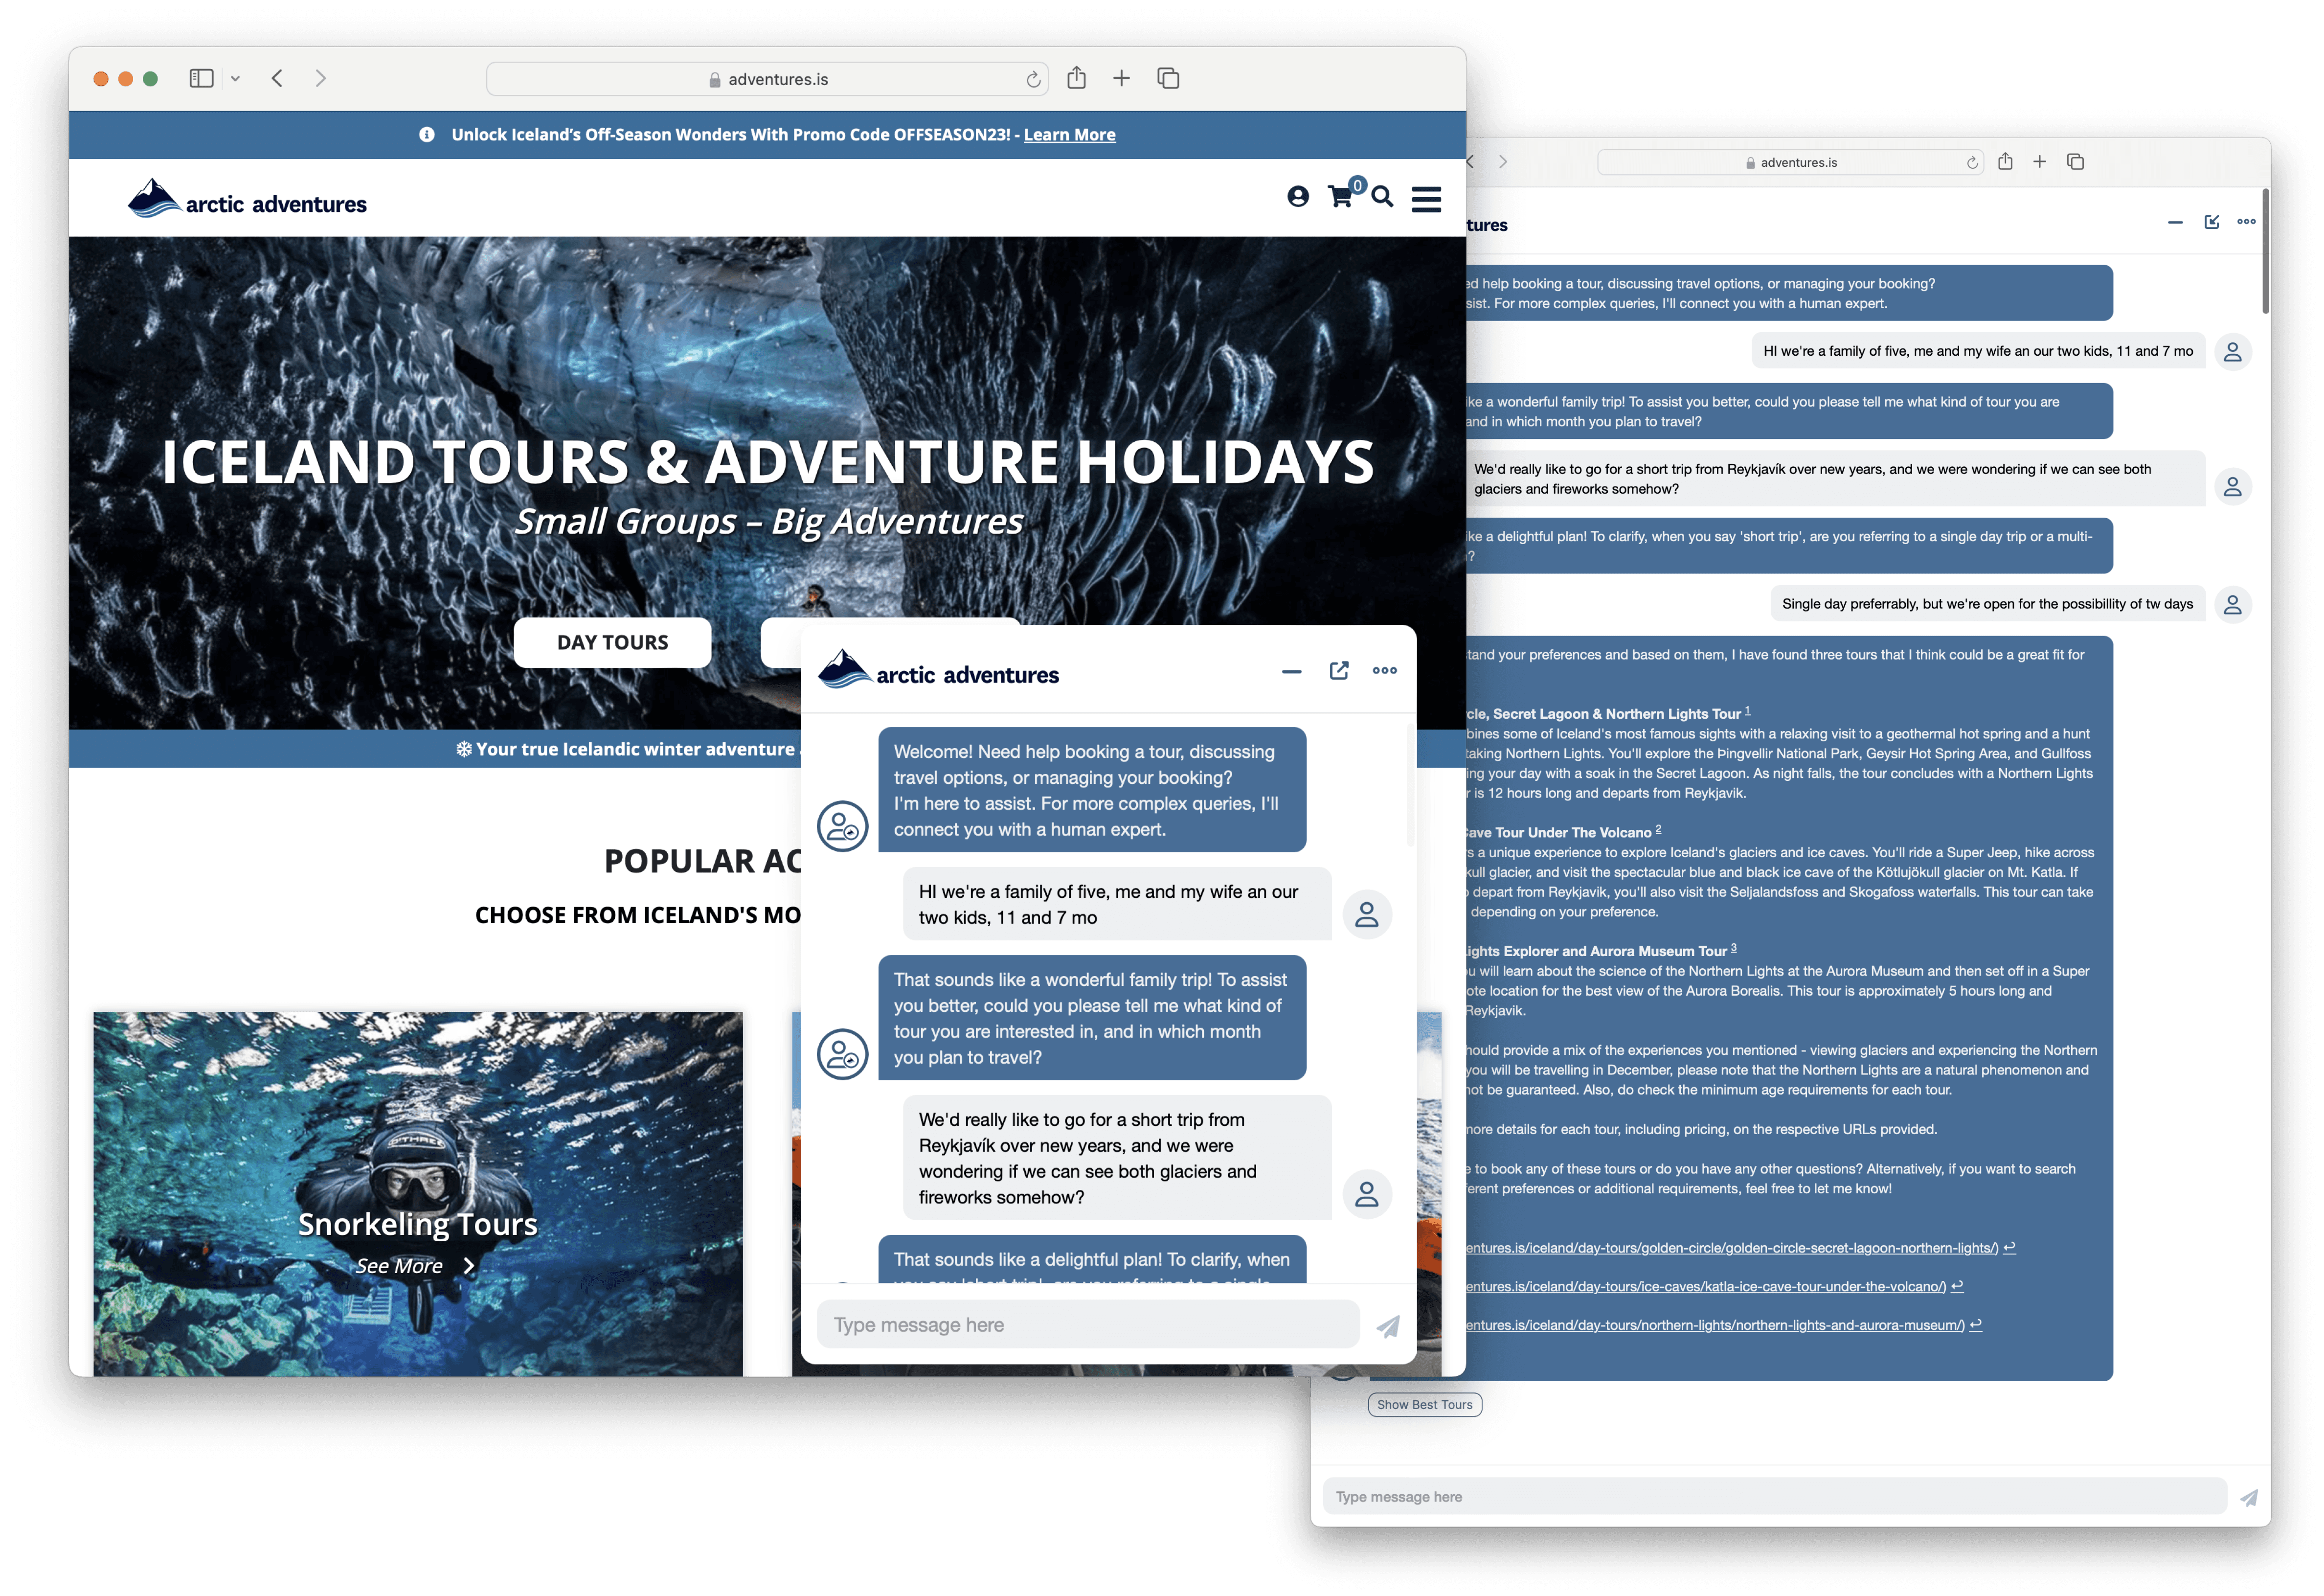Image resolution: width=2324 pixels, height=1596 pixels.
Task: Open chat widget three-dots options menu
Action: pos(1384,671)
